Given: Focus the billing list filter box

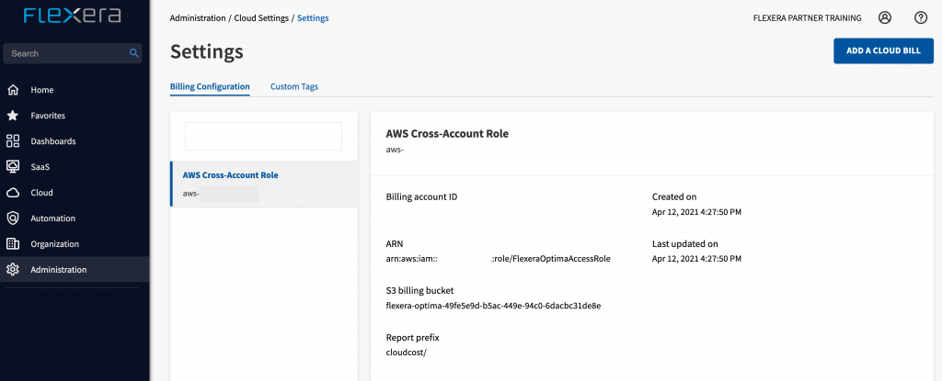Looking at the screenshot, I should click(x=264, y=136).
